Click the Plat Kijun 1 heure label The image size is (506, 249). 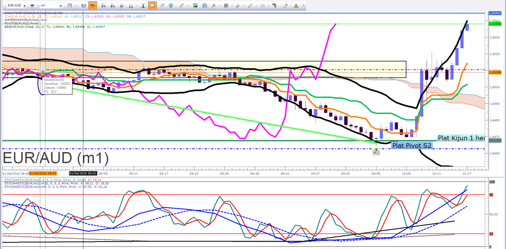click(x=461, y=138)
